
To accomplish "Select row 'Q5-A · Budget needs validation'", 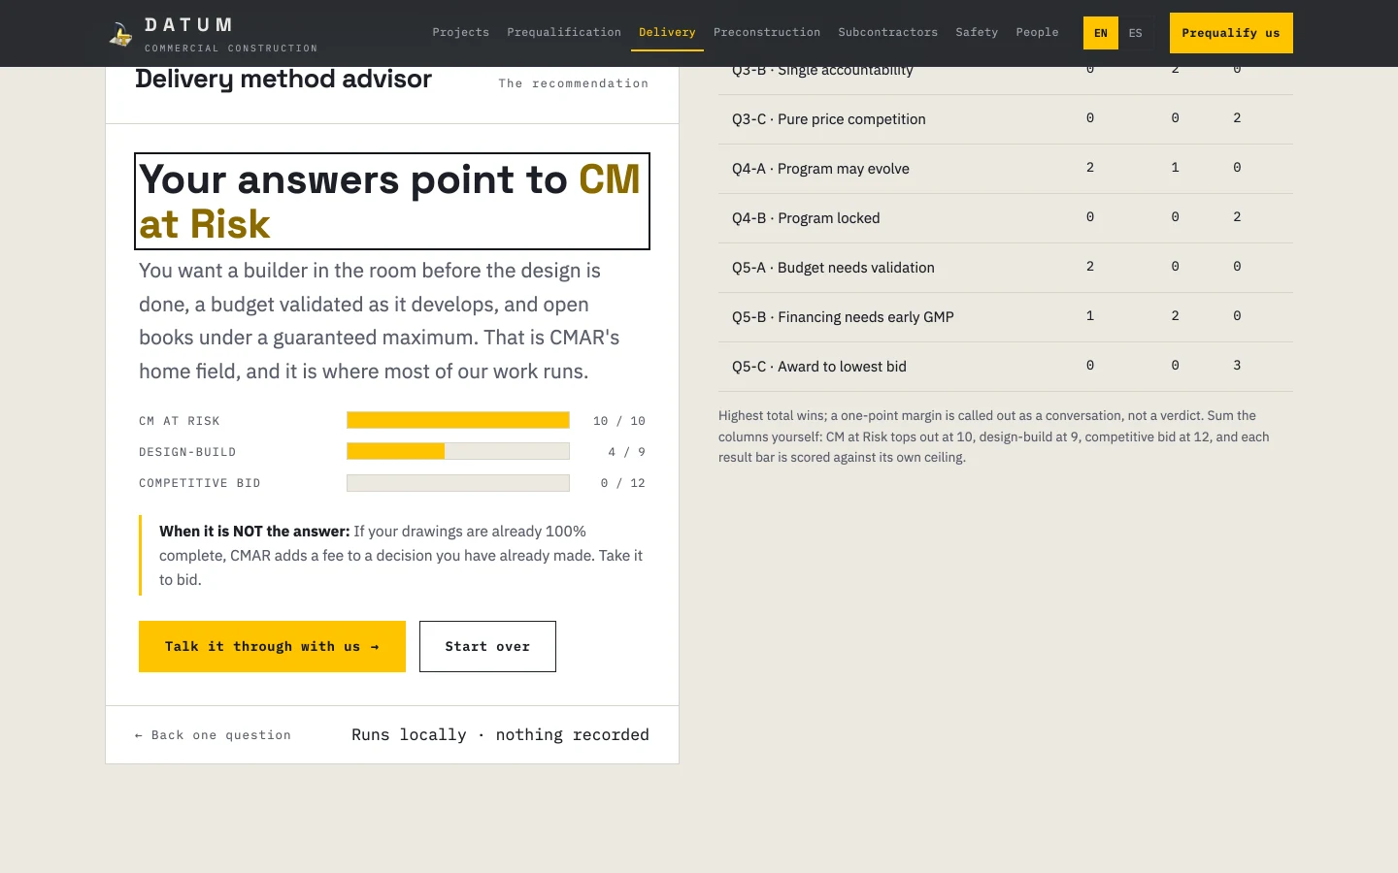I will coord(1006,268).
